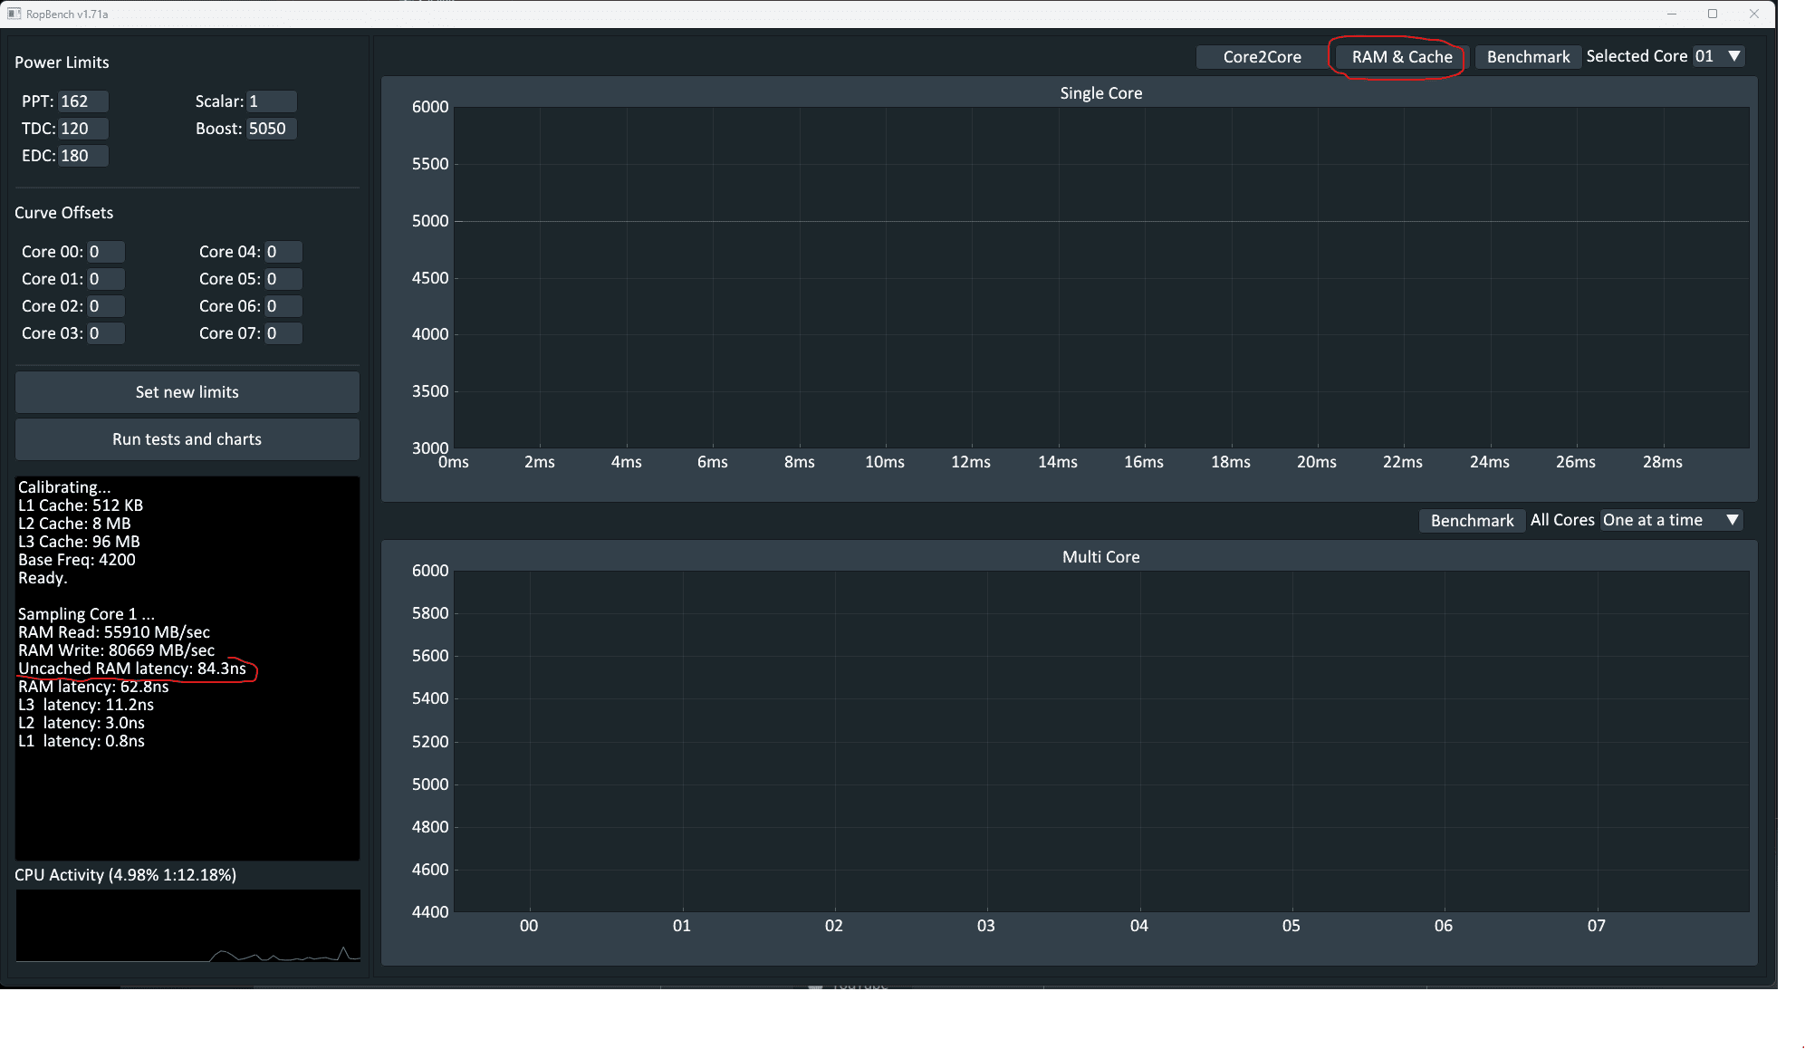Click the Single Core chart title
Viewport: 1805px width, 1049px height.
tap(1100, 93)
